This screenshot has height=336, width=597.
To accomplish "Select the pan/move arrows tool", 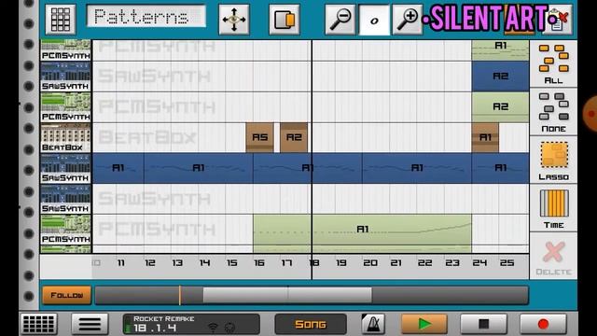I will coord(234,19).
